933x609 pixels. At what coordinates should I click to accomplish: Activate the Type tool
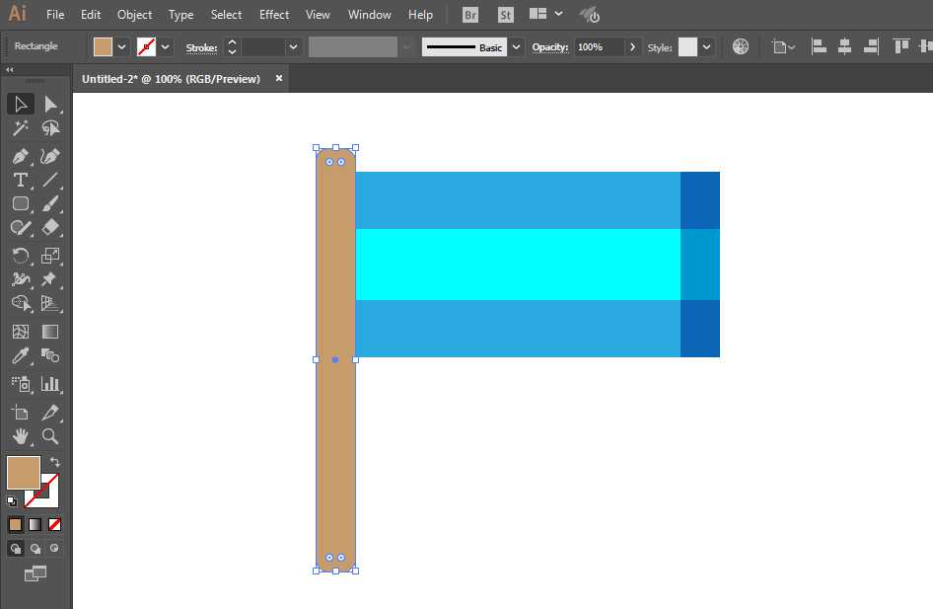click(21, 180)
